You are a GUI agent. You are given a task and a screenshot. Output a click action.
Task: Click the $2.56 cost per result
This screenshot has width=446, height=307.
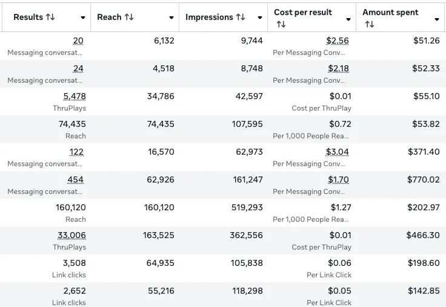338,41
